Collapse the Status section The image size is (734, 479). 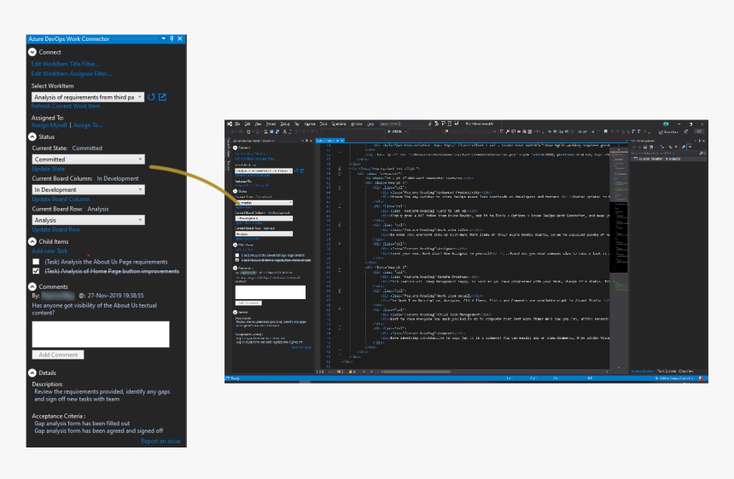tap(32, 137)
